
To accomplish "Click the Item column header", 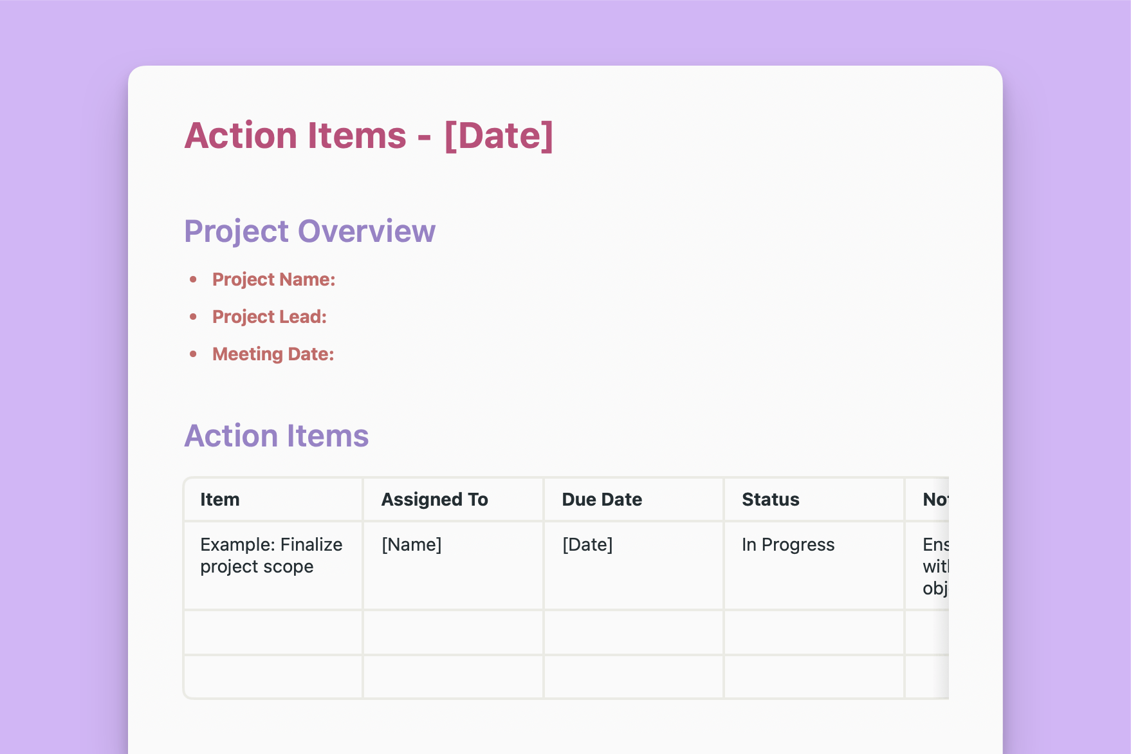I will click(219, 499).
